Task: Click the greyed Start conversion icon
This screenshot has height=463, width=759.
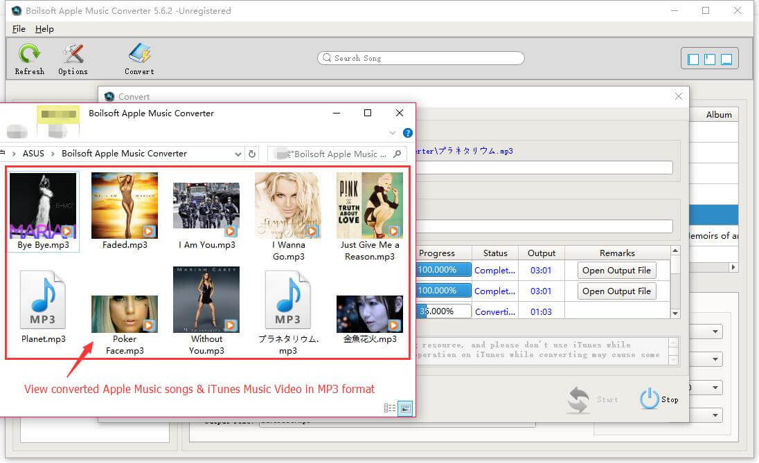Action: [578, 399]
